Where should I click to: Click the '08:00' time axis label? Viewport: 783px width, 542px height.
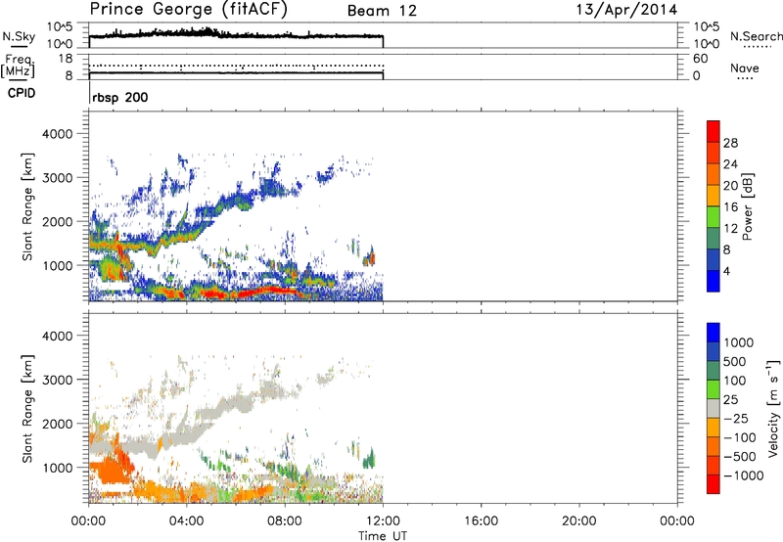285,521
